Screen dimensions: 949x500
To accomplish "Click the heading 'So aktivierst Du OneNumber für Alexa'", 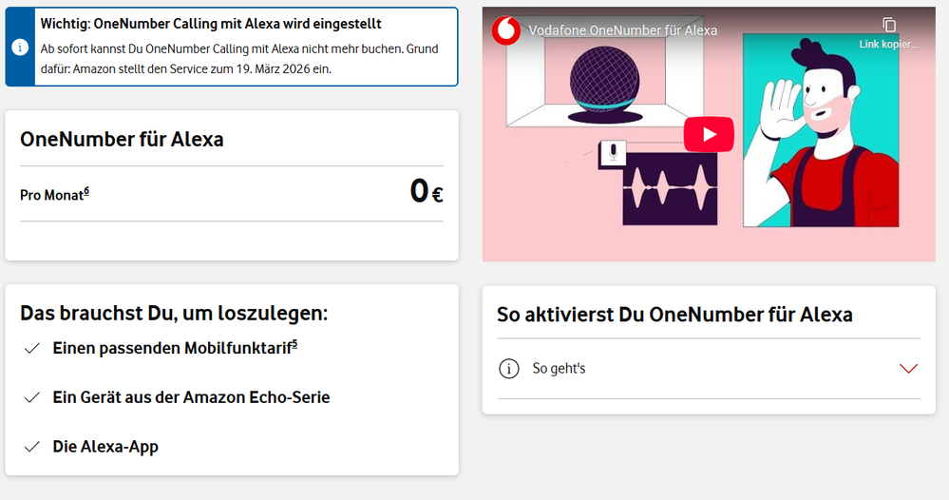I will click(x=674, y=315).
